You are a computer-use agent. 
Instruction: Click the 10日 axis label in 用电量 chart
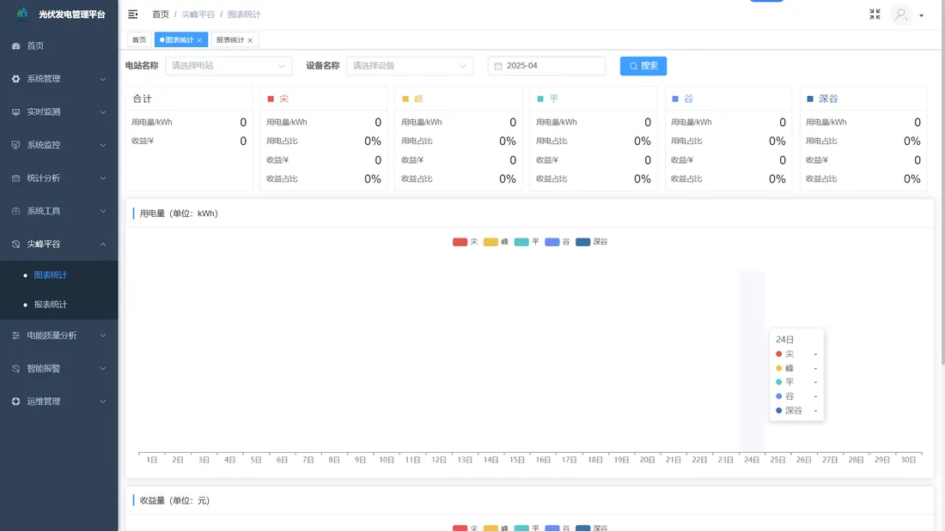(387, 460)
